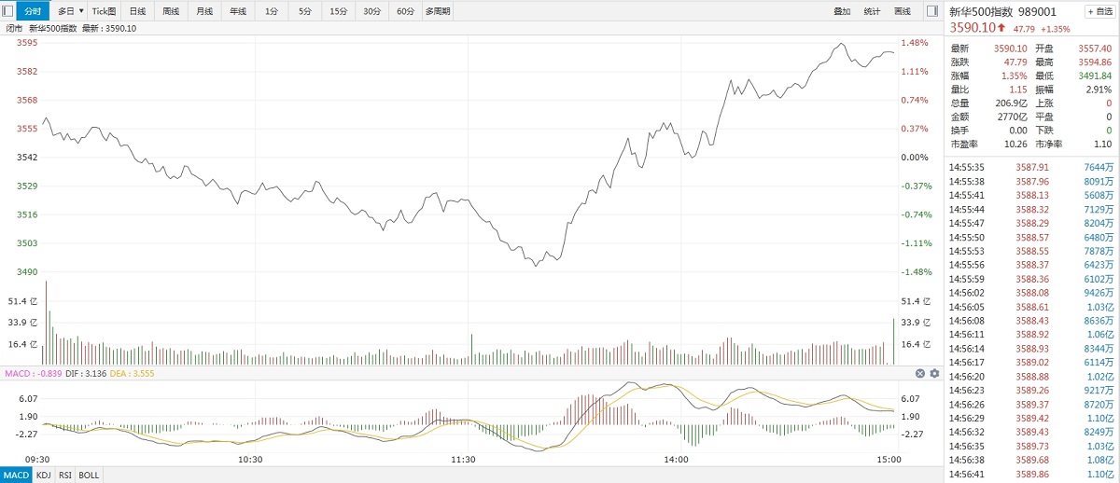Select the BOLL indicator tab

[x=89, y=475]
